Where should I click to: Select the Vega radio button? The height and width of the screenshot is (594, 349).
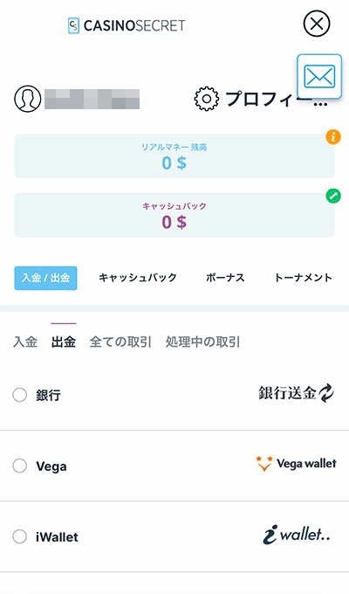pyautogui.click(x=20, y=466)
